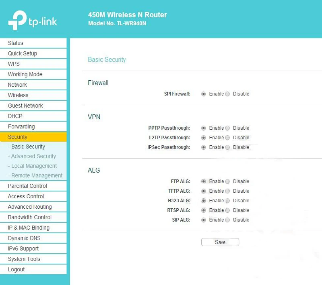Open Remote Management submenu link
This screenshot has width=322, height=285.
tap(35, 175)
